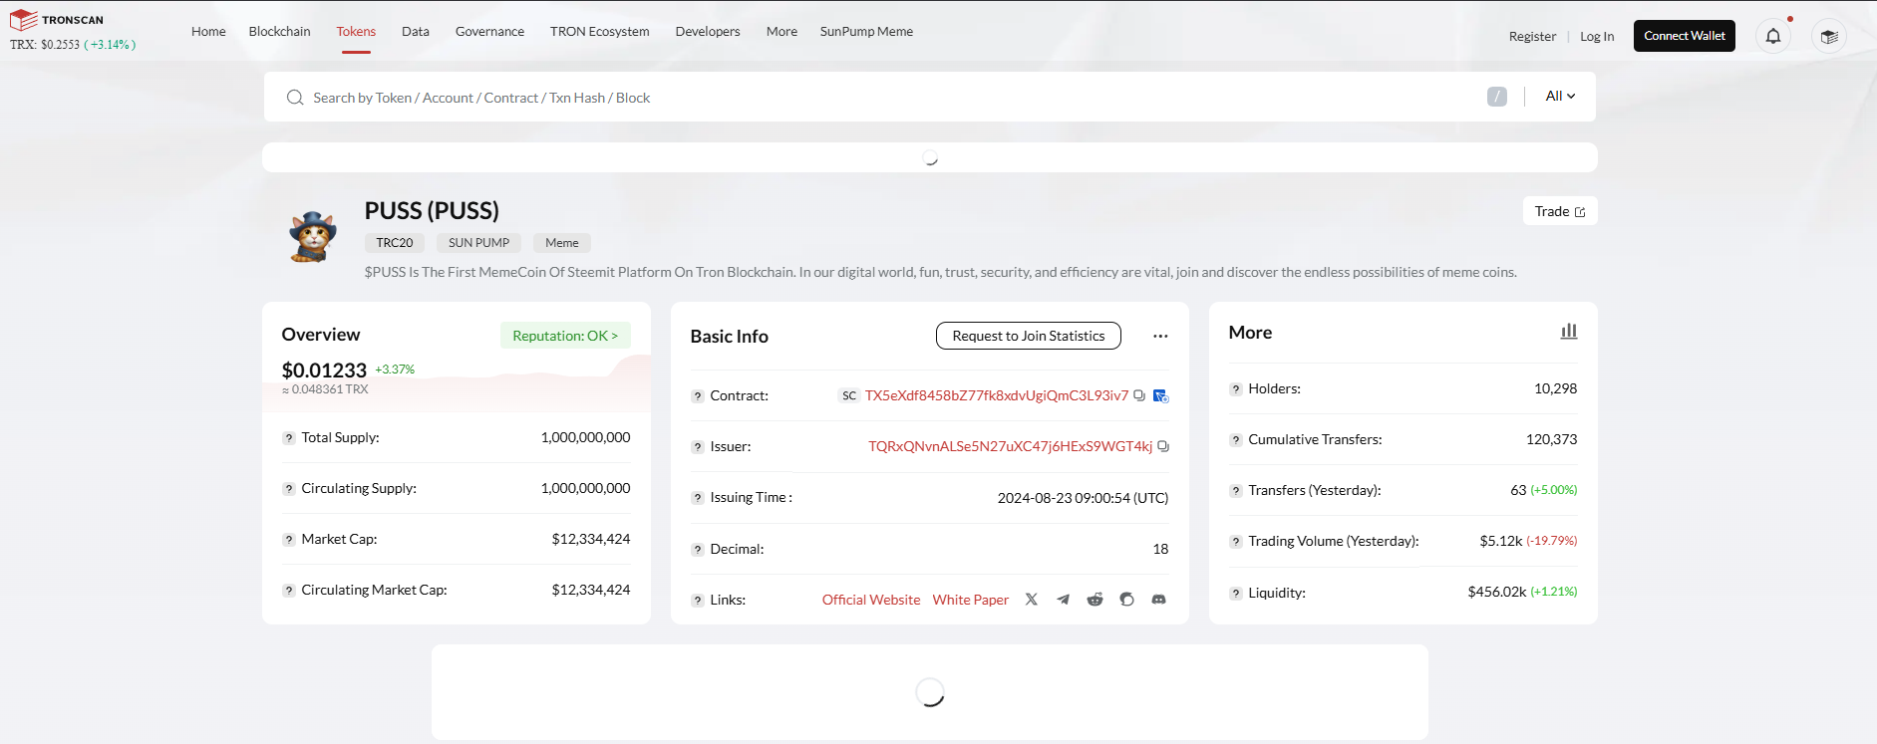Image resolution: width=1877 pixels, height=744 pixels.
Task: Copy the contract address
Action: point(1139,395)
